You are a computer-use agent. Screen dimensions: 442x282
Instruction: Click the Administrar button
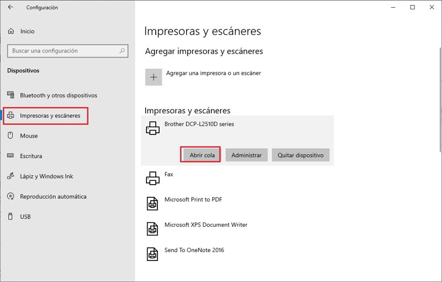pyautogui.click(x=246, y=155)
